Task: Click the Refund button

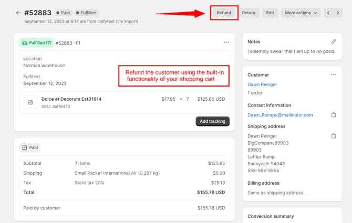Action: click(x=224, y=13)
